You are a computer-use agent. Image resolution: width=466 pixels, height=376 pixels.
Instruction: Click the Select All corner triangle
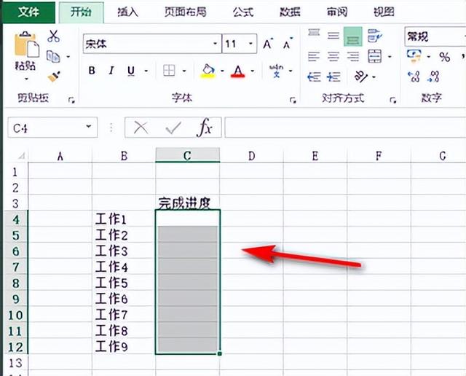[21, 156]
